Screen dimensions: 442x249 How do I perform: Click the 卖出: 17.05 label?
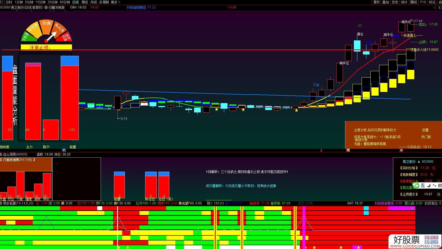(428, 24)
